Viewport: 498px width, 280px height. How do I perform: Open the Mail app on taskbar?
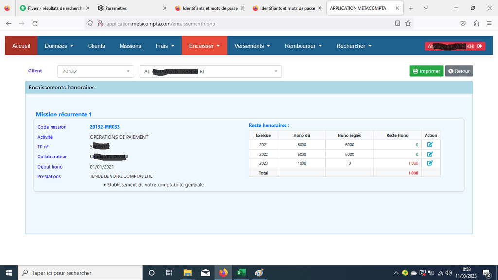(206, 273)
